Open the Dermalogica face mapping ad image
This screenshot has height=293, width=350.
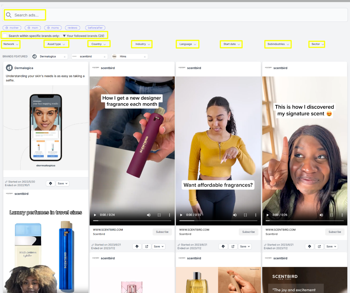[x=46, y=128]
